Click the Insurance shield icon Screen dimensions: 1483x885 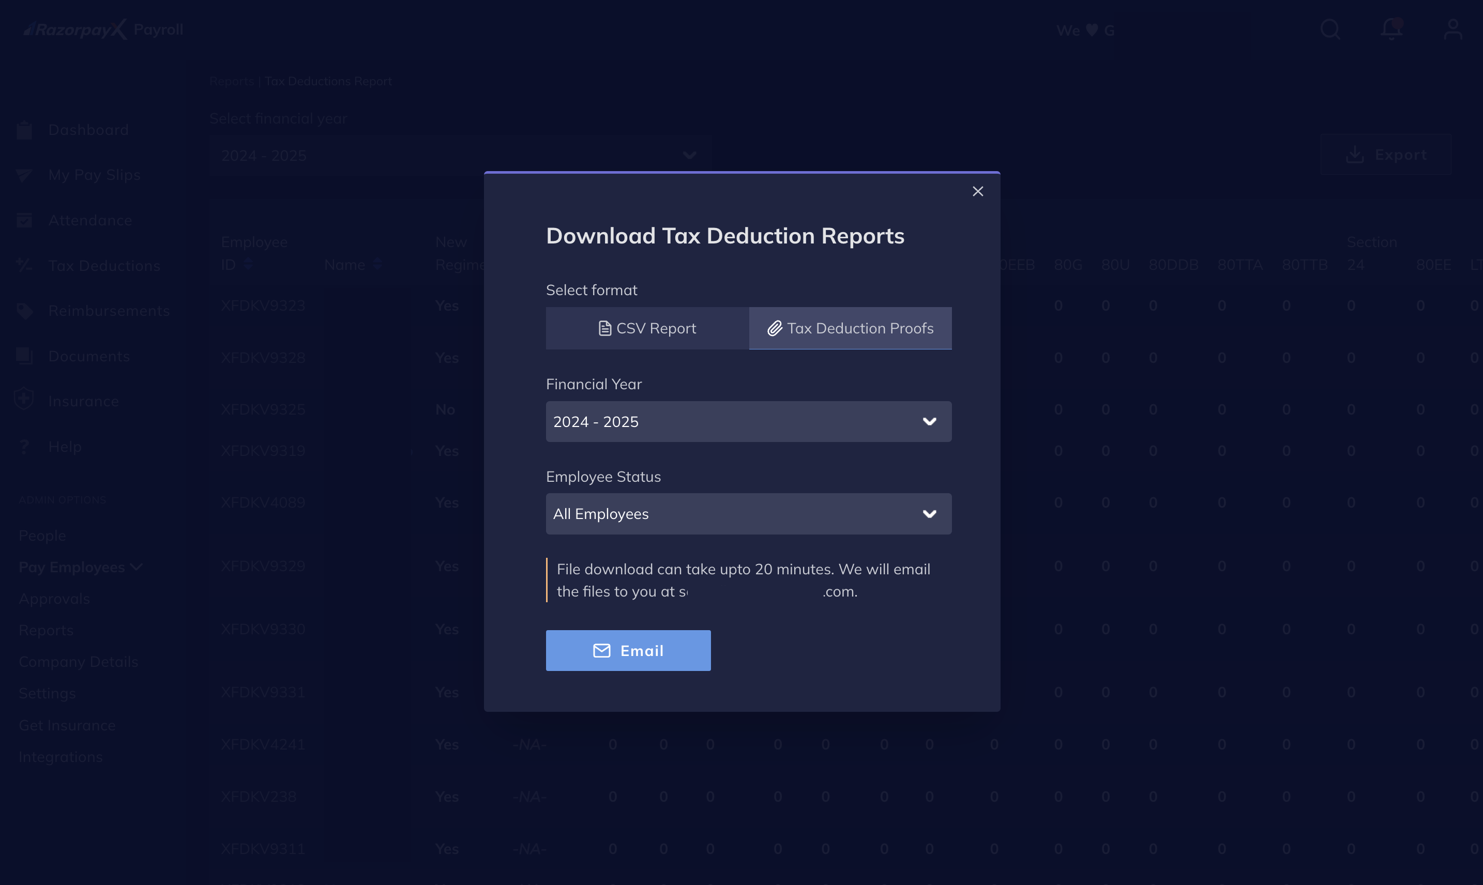[24, 399]
